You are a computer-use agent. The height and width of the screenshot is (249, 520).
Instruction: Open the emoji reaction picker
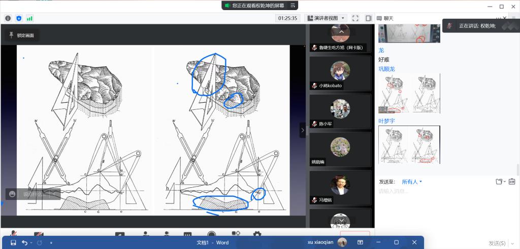(12, 194)
